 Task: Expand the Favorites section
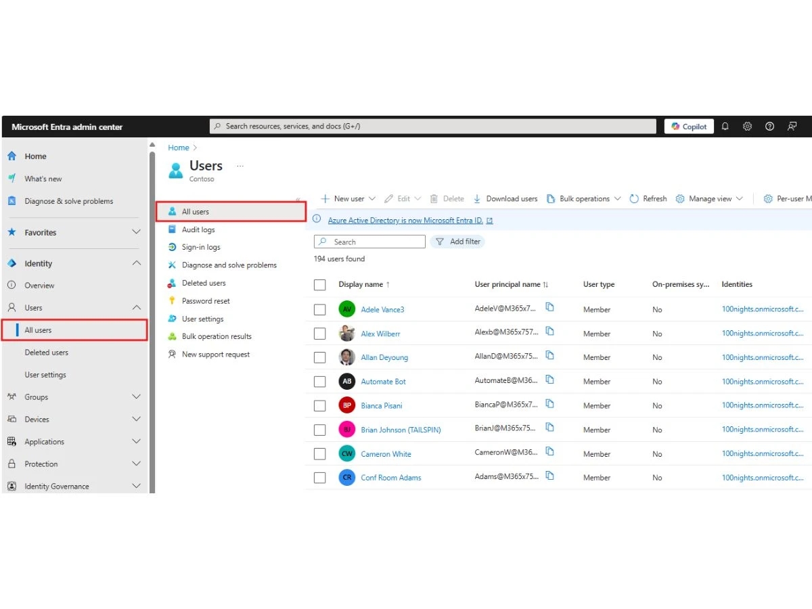(x=136, y=232)
